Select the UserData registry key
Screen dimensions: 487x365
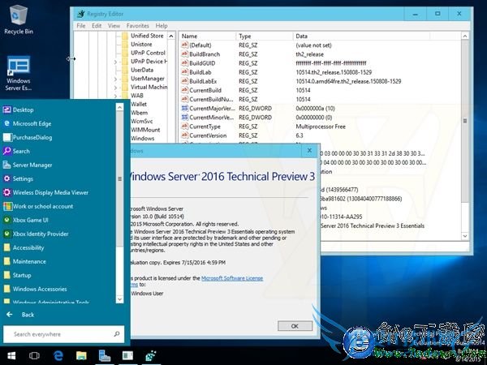[x=142, y=70]
